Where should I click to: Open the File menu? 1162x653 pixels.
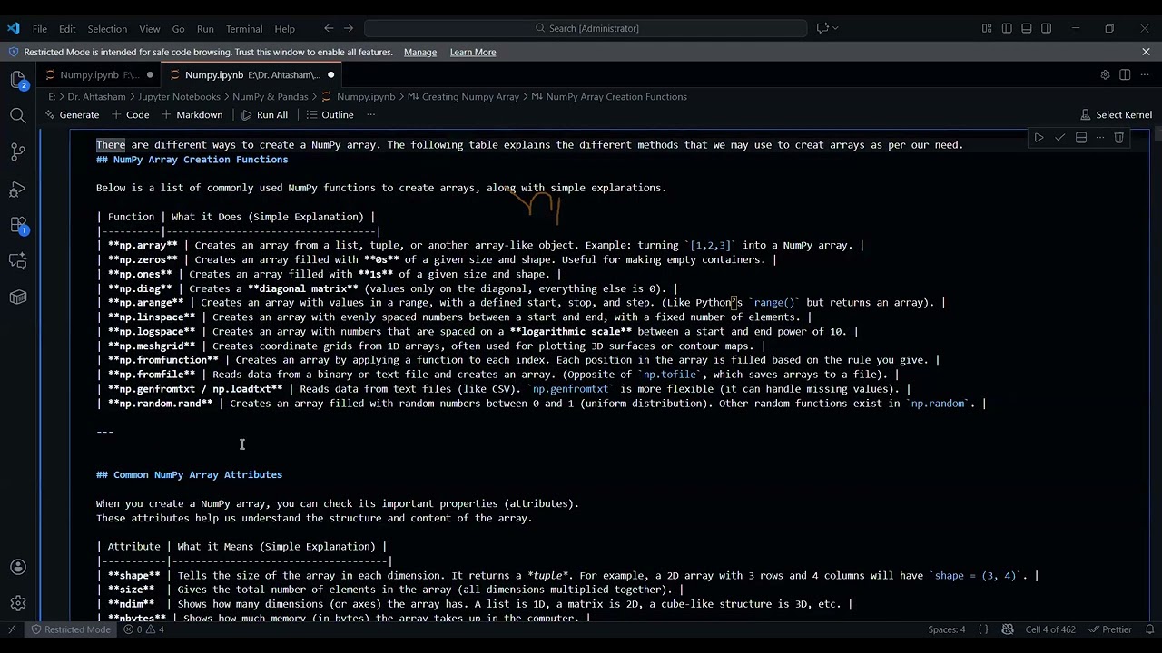pos(40,28)
